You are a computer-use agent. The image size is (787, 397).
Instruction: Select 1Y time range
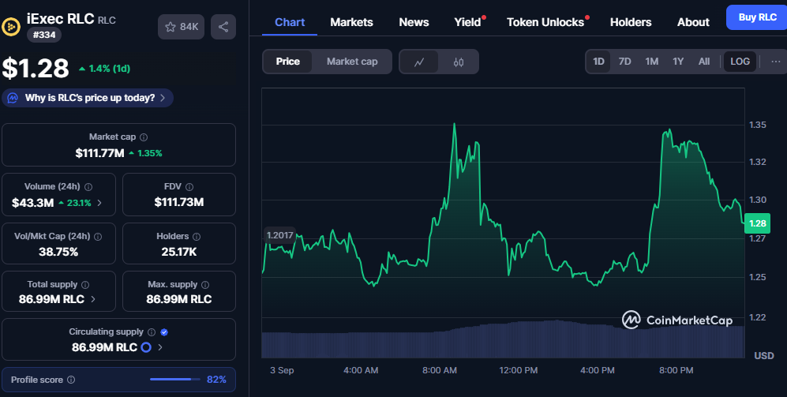click(x=678, y=62)
